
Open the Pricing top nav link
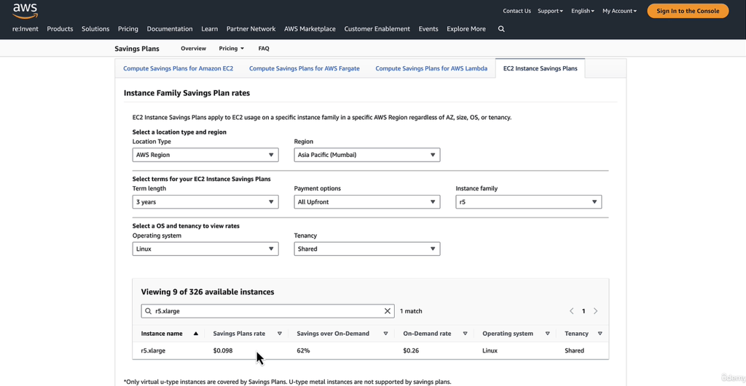128,29
